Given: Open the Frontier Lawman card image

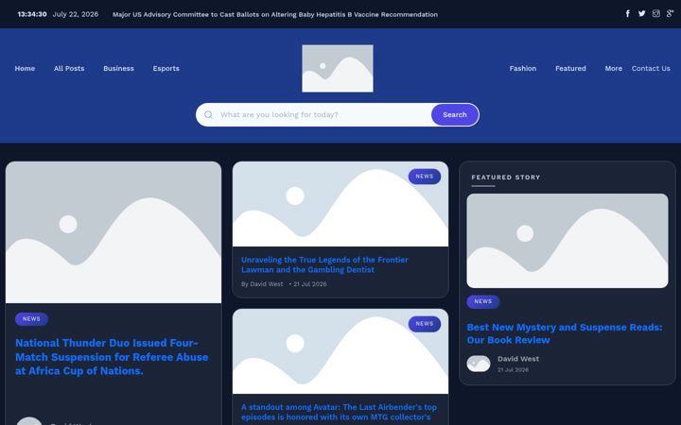Looking at the screenshot, I should (340, 204).
